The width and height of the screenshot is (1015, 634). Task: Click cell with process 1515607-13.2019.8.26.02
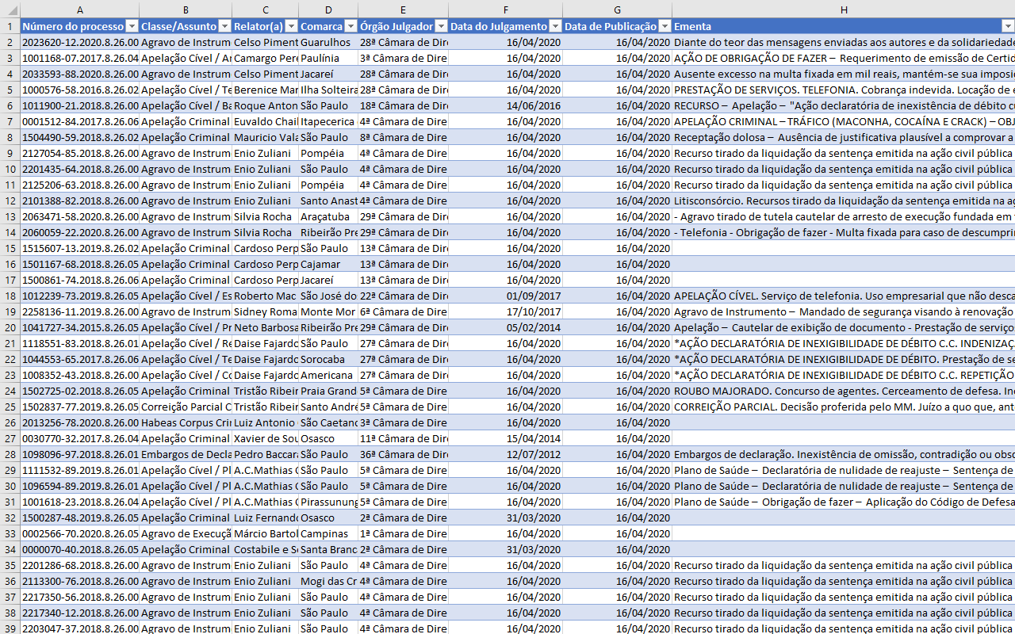[x=80, y=248]
